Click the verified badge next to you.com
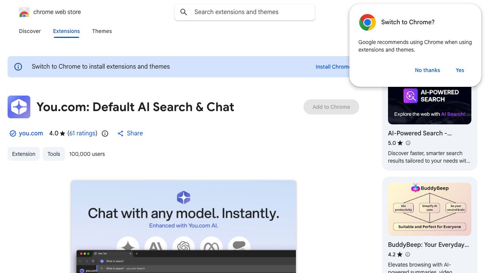 [13, 133]
